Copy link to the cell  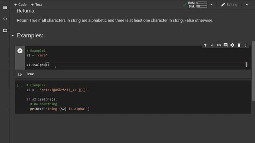tap(219, 45)
